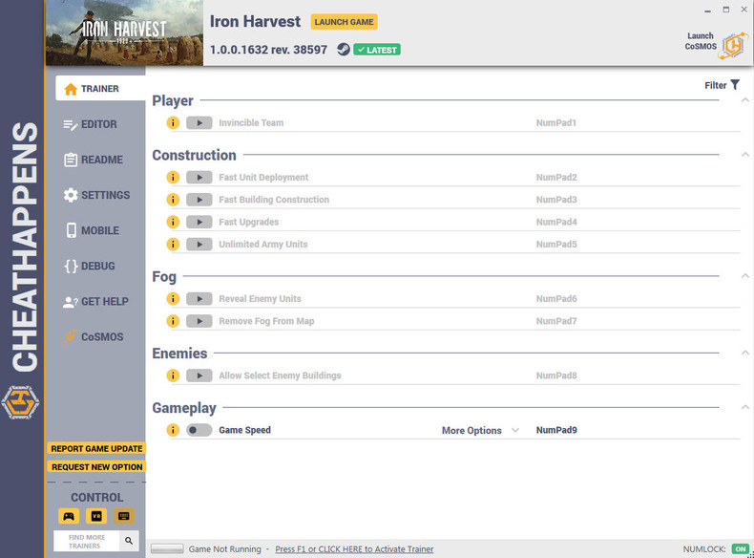Click the Game Speed option label

pyautogui.click(x=244, y=430)
